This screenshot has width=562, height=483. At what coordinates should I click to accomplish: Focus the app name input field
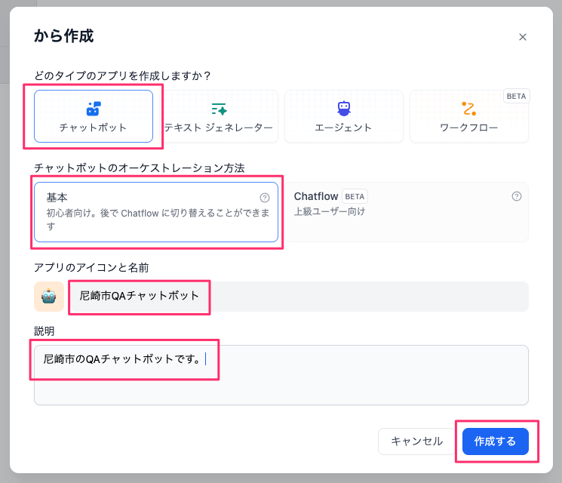click(299, 297)
